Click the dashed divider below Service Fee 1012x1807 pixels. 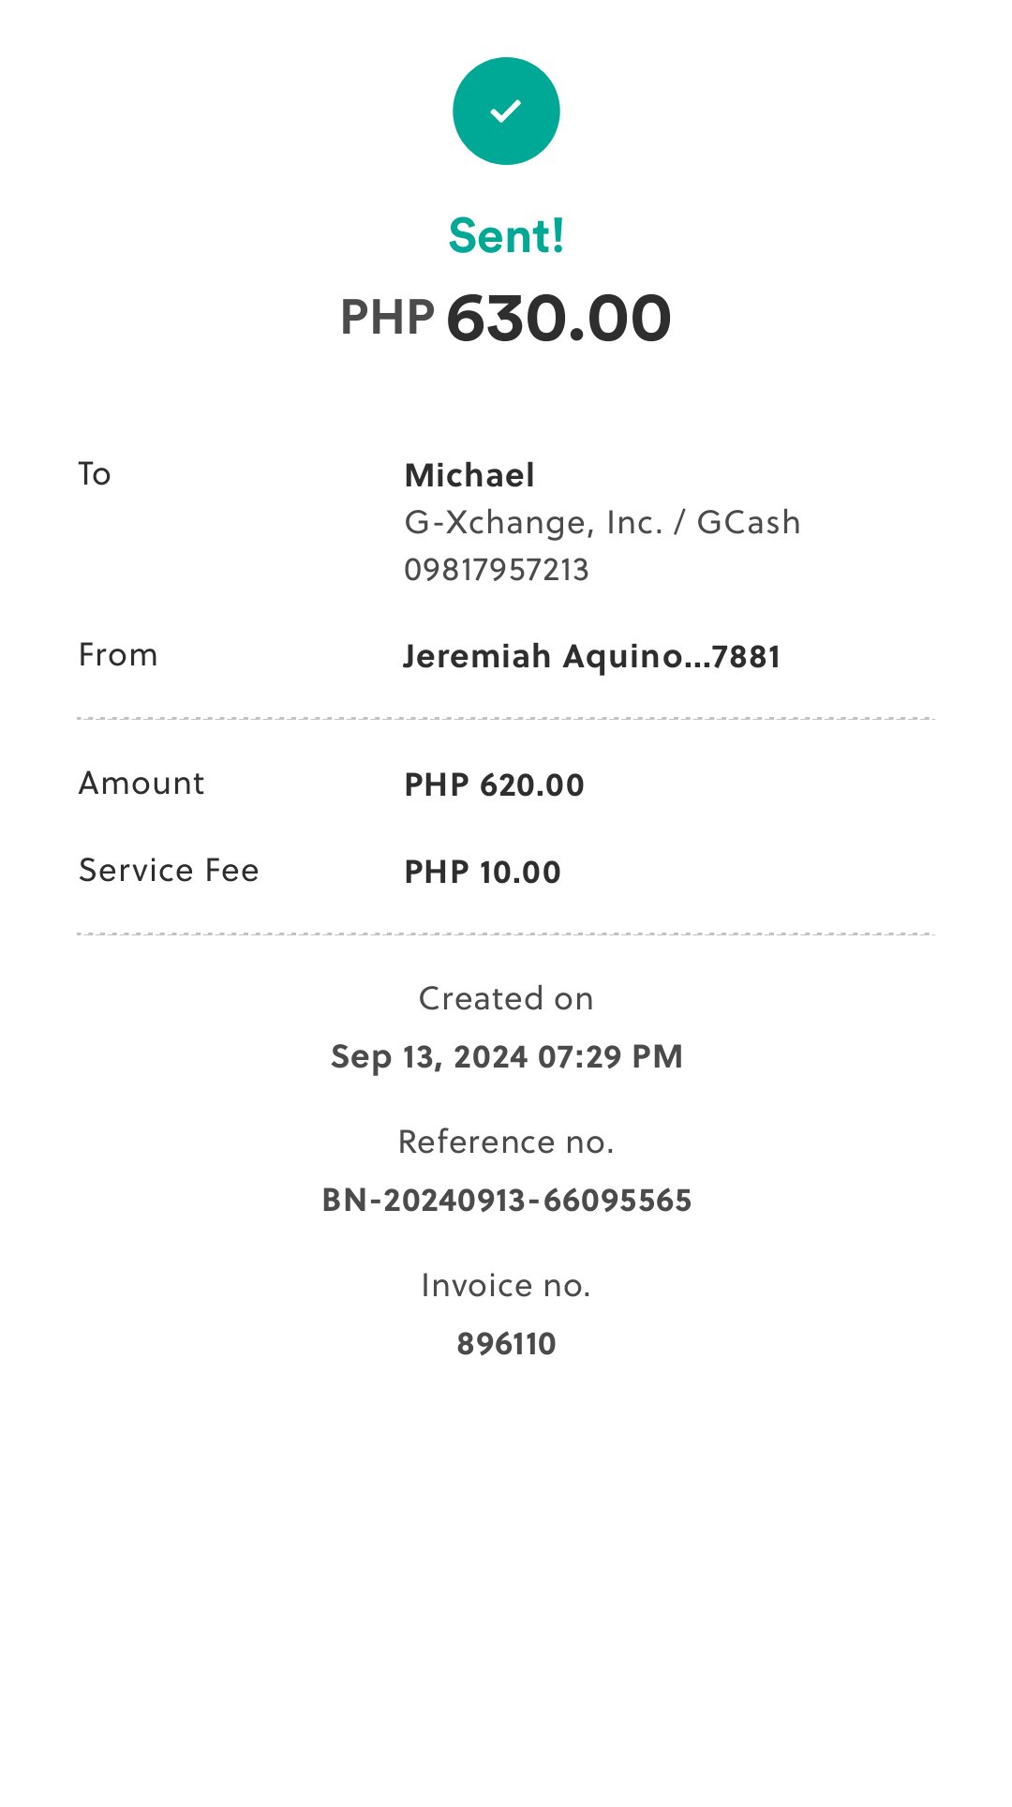click(x=506, y=934)
